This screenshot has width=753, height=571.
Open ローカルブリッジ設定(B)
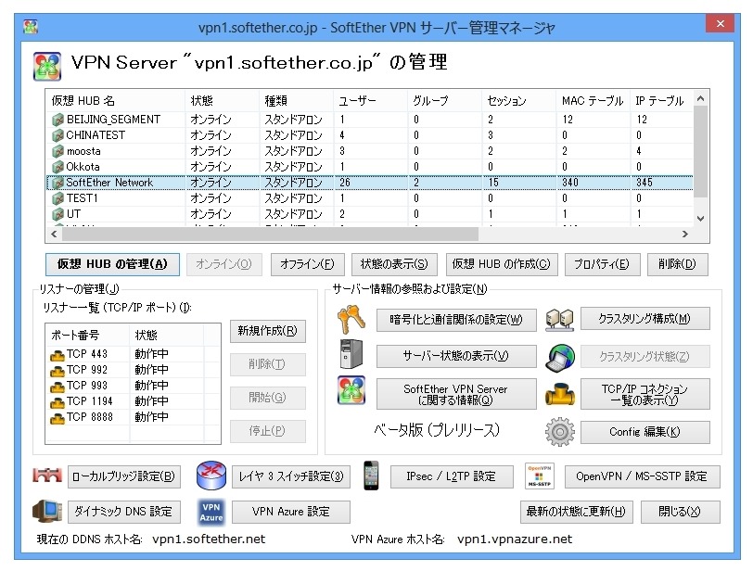click(124, 477)
